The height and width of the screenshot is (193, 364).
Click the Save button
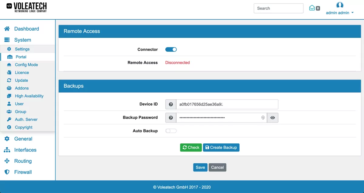coord(200,167)
